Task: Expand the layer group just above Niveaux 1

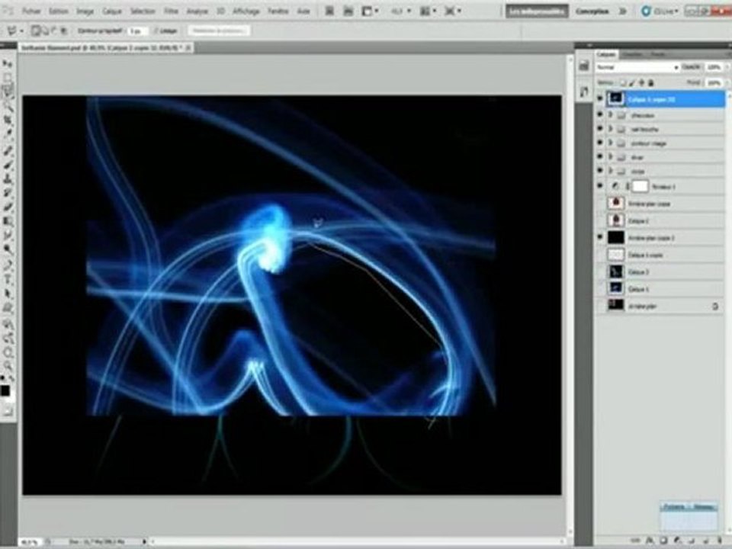Action: (610, 171)
